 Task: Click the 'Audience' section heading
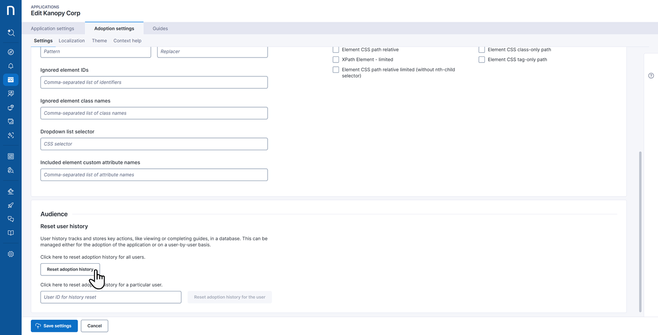point(54,214)
